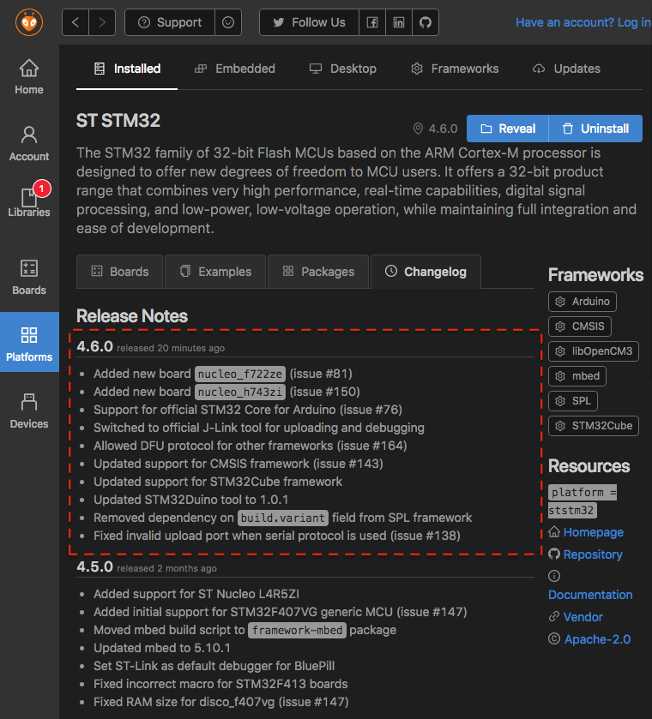Open the Repository resource link
The height and width of the screenshot is (719, 652).
click(593, 554)
